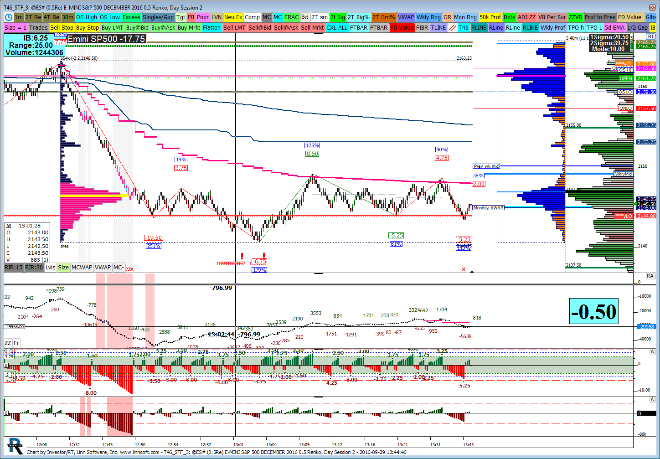Click the Tgt toolbar button
This screenshot has height=459, width=660.
pos(181,17)
